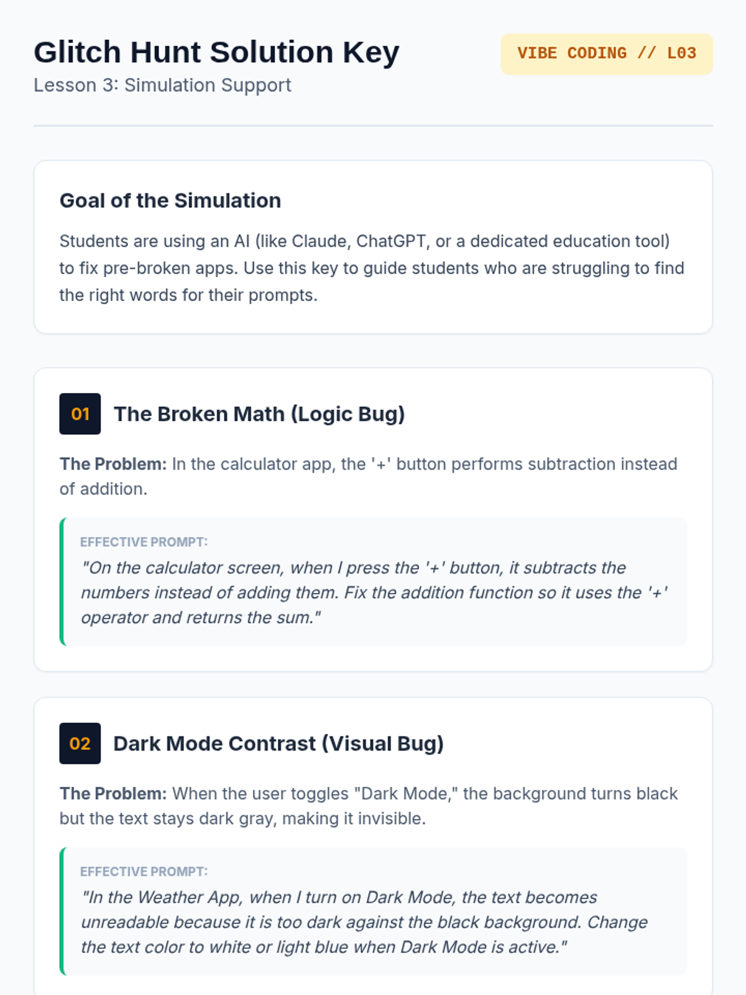Click the green bar beside calculator prompt
Viewport: 746px width, 995px height.
62,581
